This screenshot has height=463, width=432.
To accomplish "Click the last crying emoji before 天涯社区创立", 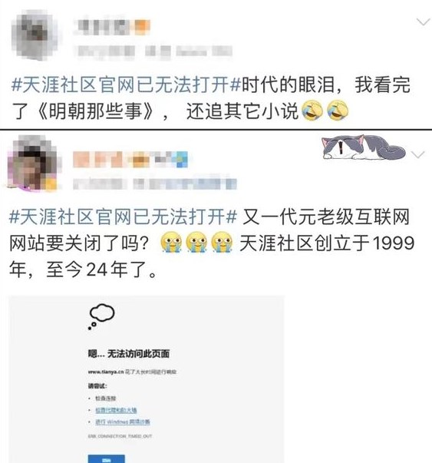I will [223, 242].
